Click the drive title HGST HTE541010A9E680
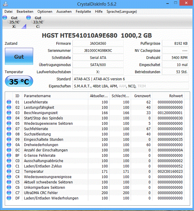Viewport: 194px width, 211px height. pyautogui.click(x=80, y=36)
